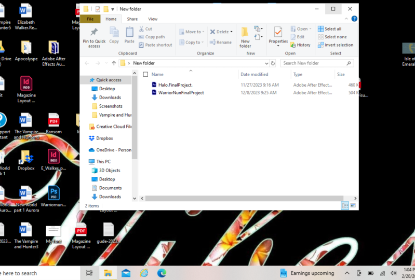Click the Rename button in Organize group

click(220, 43)
